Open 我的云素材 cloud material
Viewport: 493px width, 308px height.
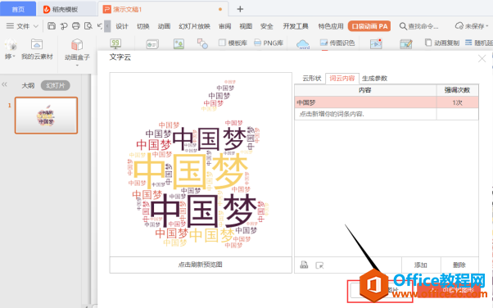click(x=37, y=49)
